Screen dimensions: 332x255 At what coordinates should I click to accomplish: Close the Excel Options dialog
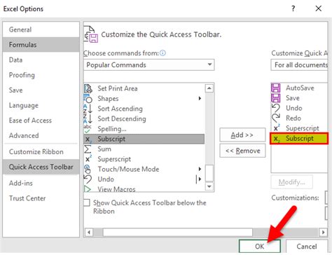(319, 8)
